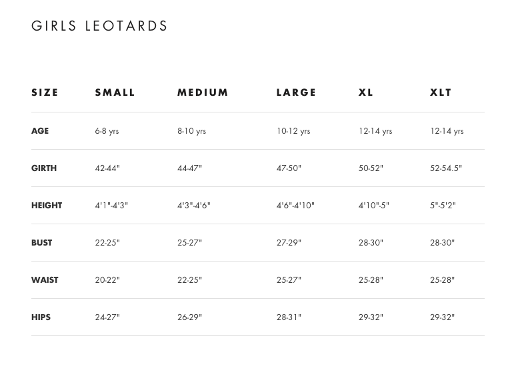This screenshot has height=366, width=510.
Task: Click the 4'6"-4'10" large height value
Action: pos(295,206)
